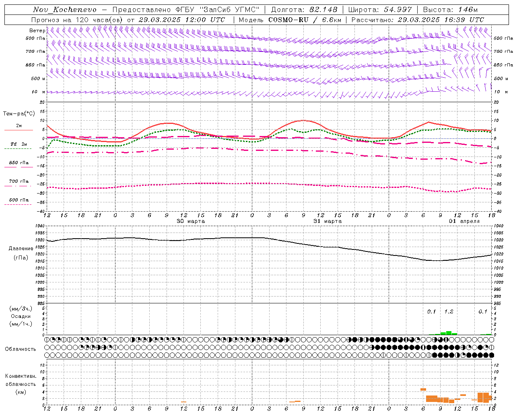Click the calculation timestamp Рассчитано: 29.03.2025 16:39 UTC
This screenshot has height=412, width=515.
tap(418, 20)
